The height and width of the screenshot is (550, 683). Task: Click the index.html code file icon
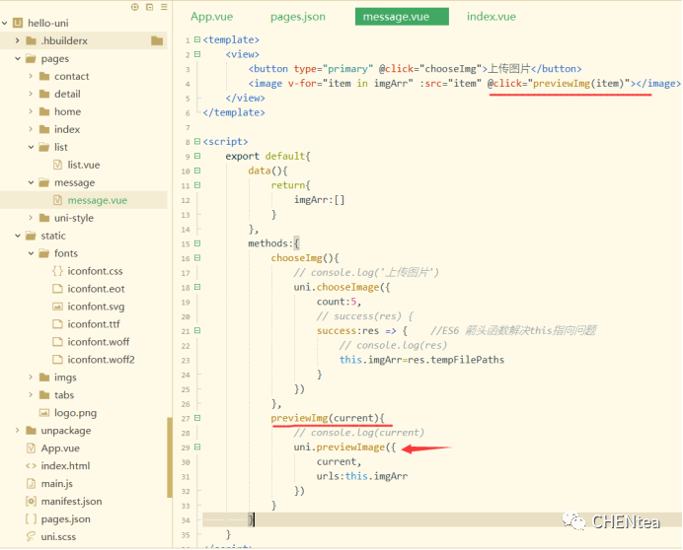(x=31, y=465)
